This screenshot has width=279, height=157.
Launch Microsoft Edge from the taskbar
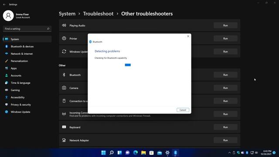tap(136, 153)
